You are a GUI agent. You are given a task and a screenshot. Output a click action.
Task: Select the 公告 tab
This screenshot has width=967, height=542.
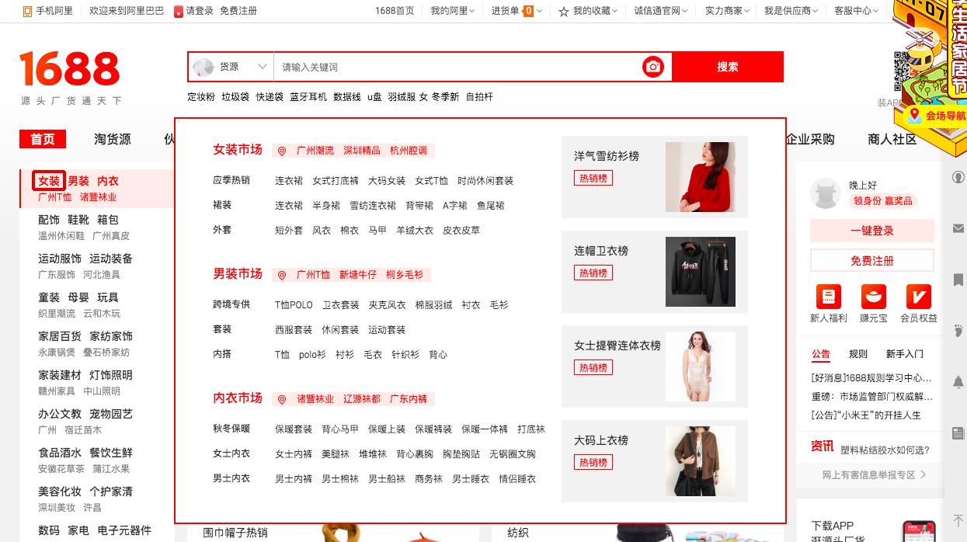pyautogui.click(x=821, y=354)
